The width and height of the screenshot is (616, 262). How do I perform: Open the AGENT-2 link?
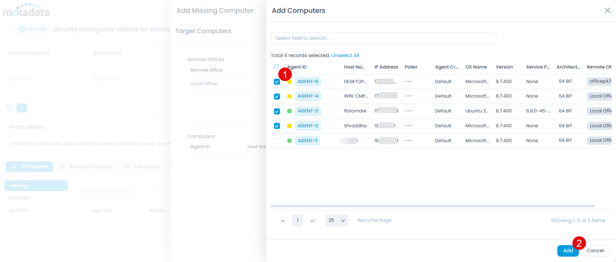[308, 126]
